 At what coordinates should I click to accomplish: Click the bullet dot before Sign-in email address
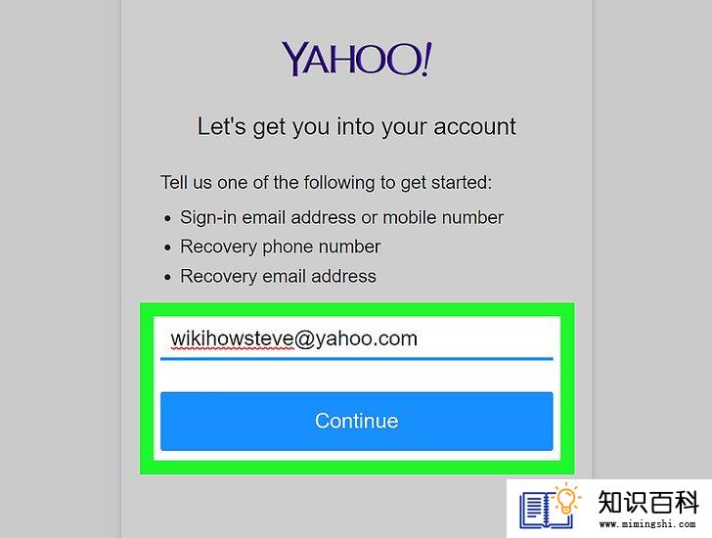pyautogui.click(x=167, y=218)
